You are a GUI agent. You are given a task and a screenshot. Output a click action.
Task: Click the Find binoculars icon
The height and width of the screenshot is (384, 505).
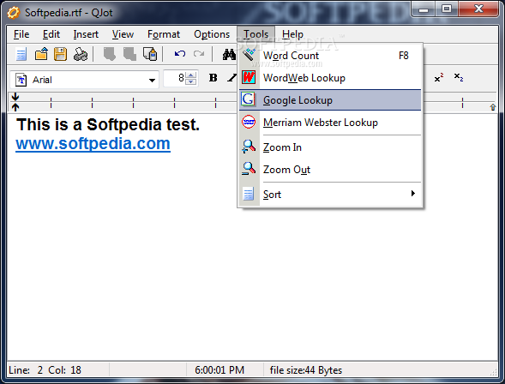click(x=229, y=54)
